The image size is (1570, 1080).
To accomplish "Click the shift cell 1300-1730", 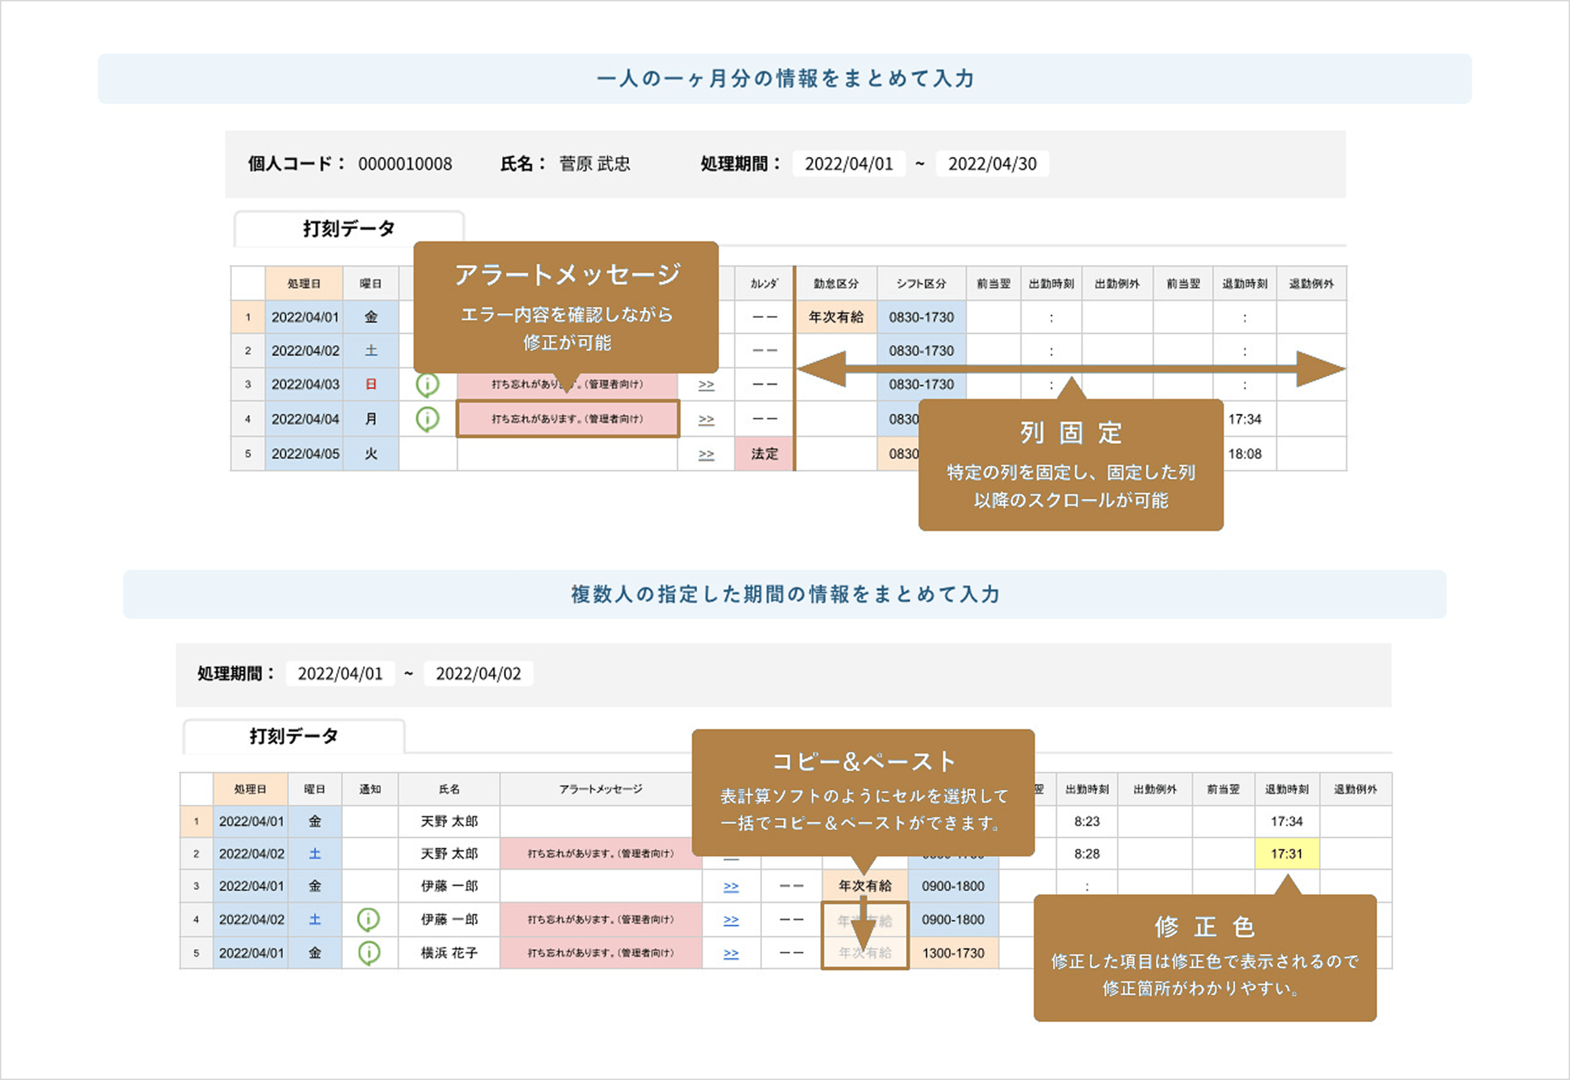I will 953,953.
